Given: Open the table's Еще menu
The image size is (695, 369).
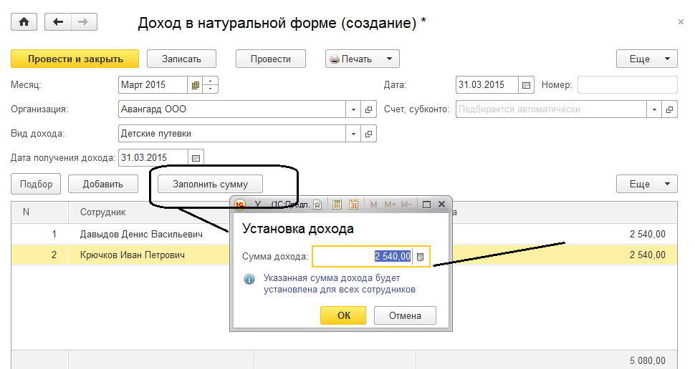Looking at the screenshot, I should click(646, 184).
